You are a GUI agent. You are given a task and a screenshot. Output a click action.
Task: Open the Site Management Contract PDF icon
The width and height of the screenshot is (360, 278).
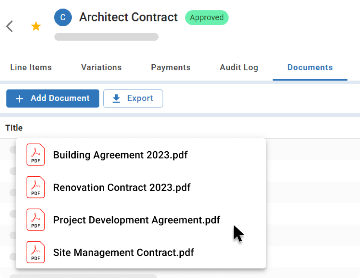pyautogui.click(x=35, y=252)
